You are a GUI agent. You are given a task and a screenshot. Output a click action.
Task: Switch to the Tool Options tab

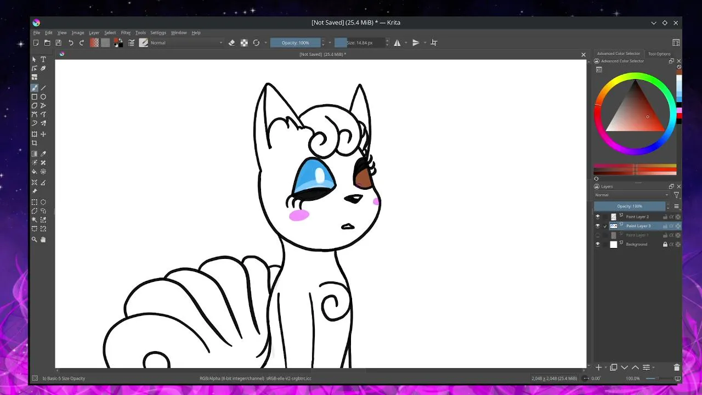tap(659, 54)
